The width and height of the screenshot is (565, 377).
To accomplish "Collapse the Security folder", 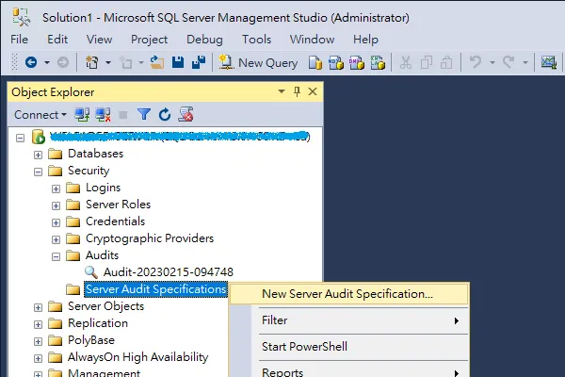I will coord(38,172).
